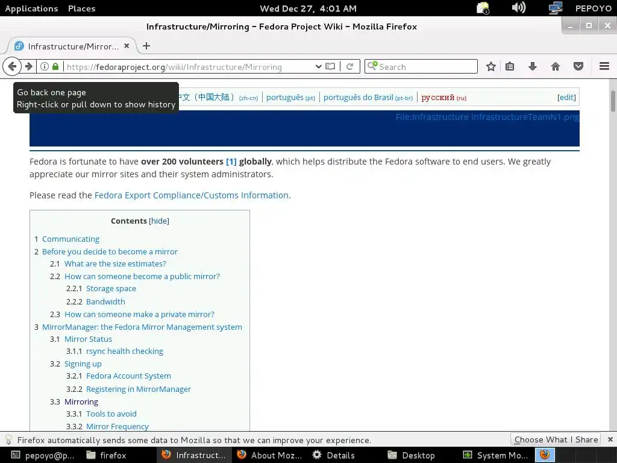Jump to Mirror Frequency entry
617x463 pixels.
point(117,426)
